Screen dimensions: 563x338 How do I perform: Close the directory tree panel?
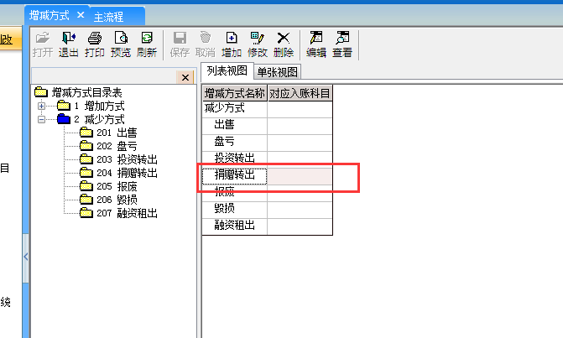click(x=186, y=77)
